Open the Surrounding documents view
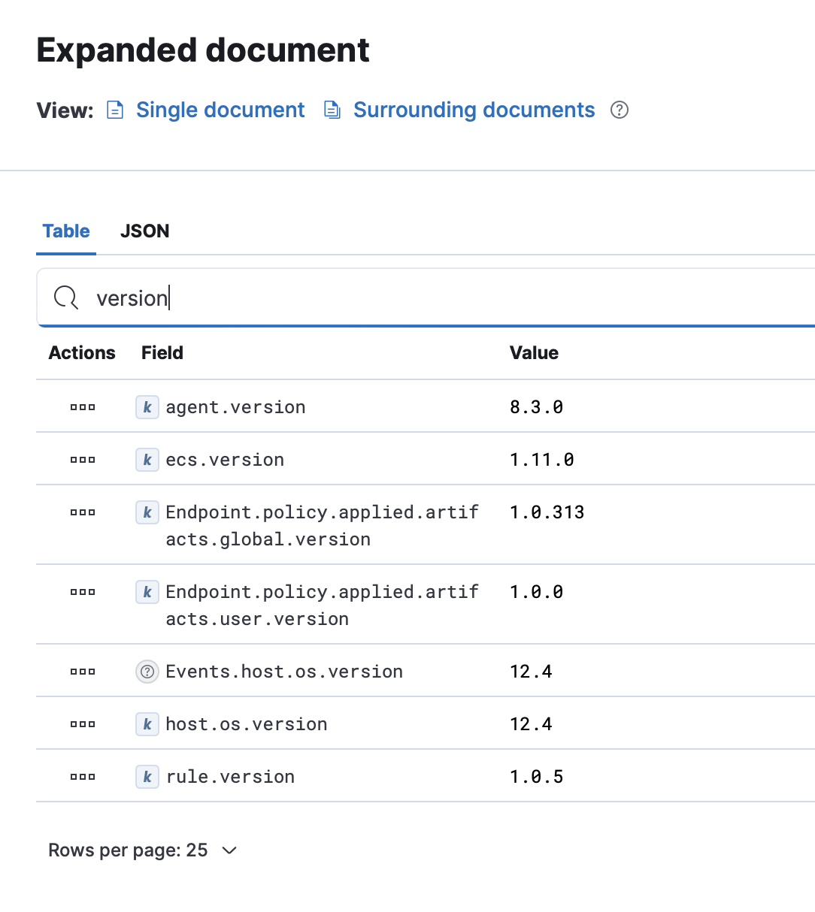Screen dimensions: 815x912 474,110
